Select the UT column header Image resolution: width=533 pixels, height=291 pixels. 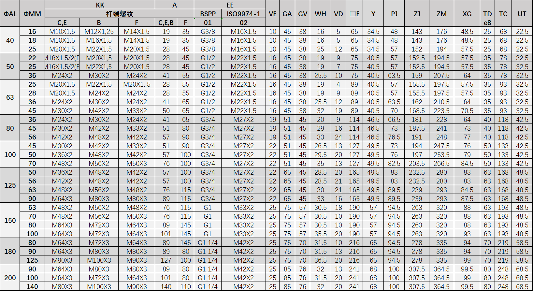[522, 14]
